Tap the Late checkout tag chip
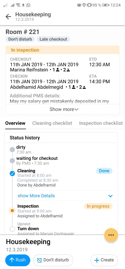125x269 pixels. 53,39
